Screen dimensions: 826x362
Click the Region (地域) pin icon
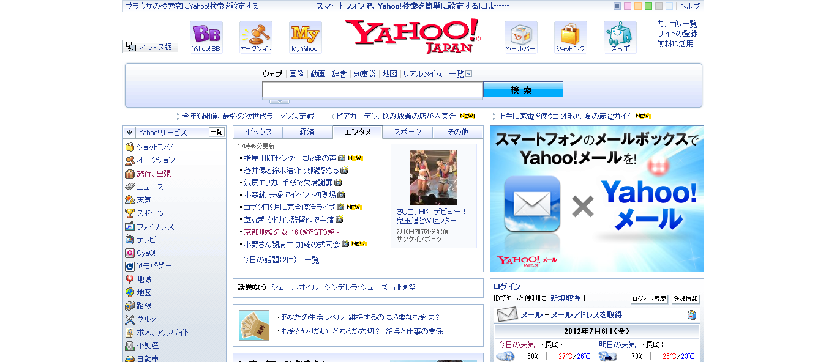tap(130, 279)
